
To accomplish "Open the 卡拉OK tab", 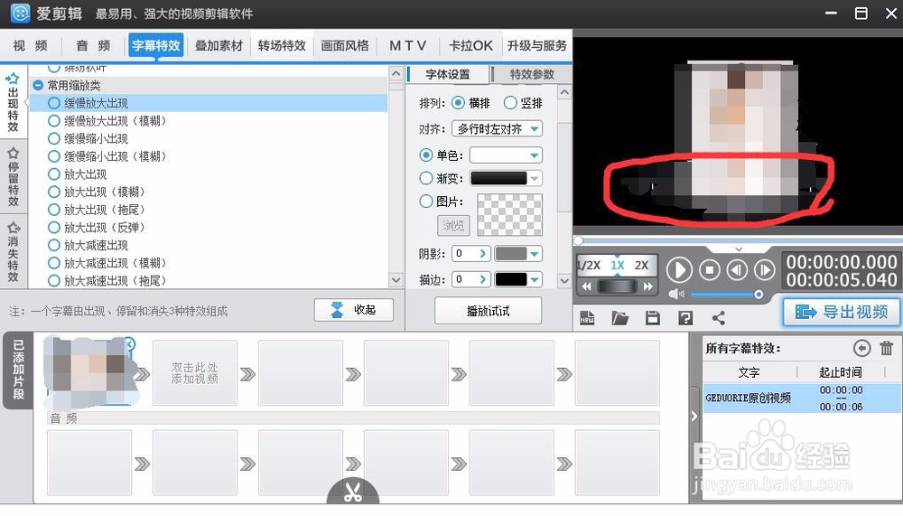I will coord(470,45).
